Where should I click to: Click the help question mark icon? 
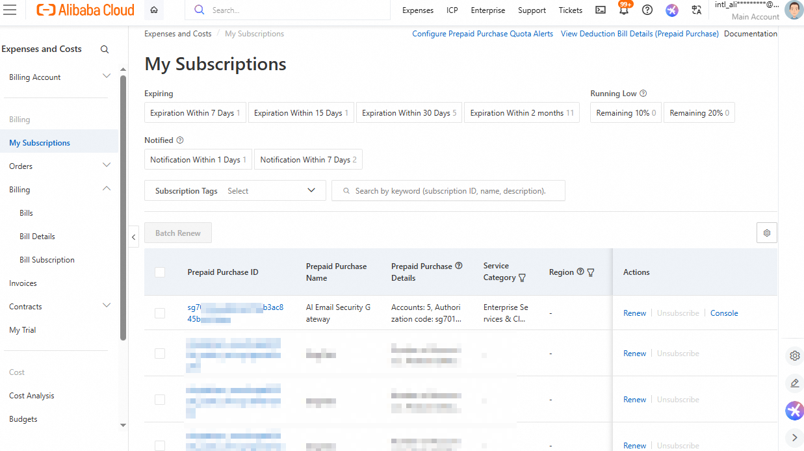coord(647,10)
